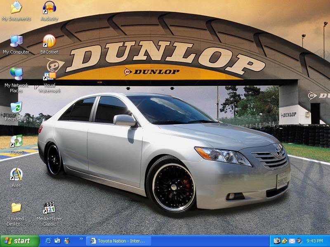Select the Ares shortcut icon
Screen dimensions: 330x247
[x=16, y=177]
